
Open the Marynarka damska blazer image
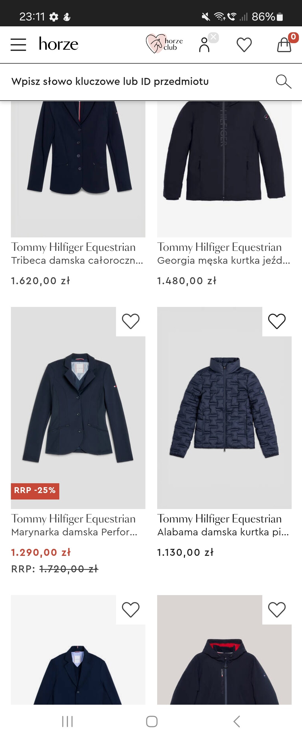[x=78, y=408]
